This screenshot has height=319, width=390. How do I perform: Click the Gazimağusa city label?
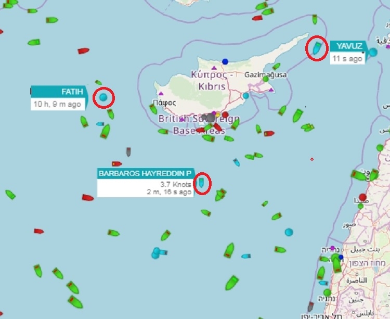click(265, 74)
